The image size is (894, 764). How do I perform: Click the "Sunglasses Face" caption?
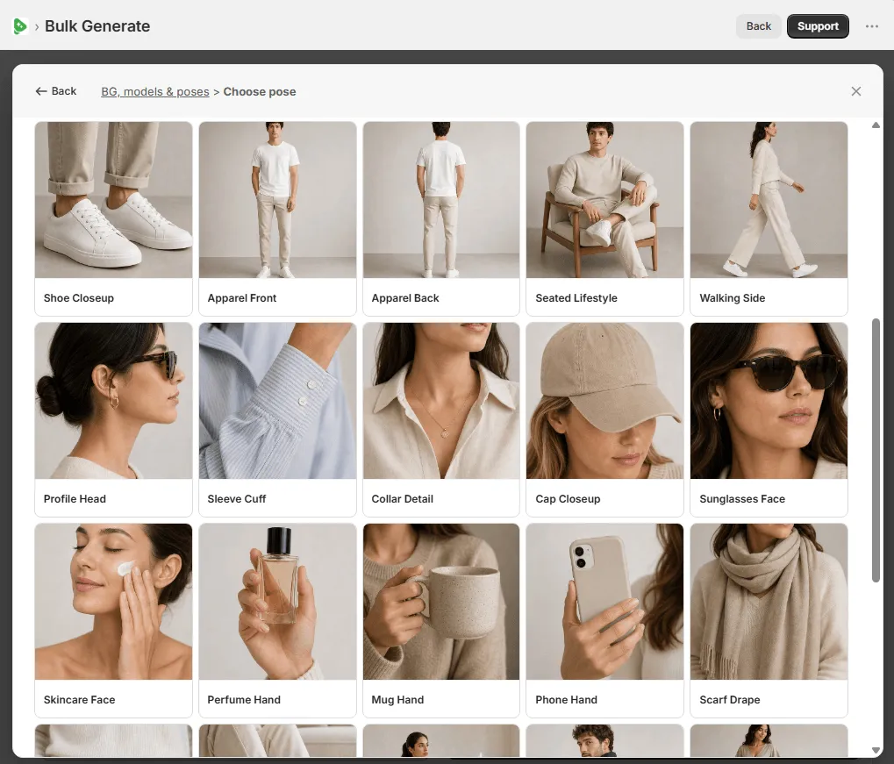click(741, 498)
